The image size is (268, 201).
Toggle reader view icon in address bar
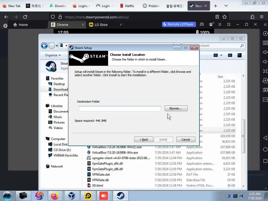coord(217,17)
